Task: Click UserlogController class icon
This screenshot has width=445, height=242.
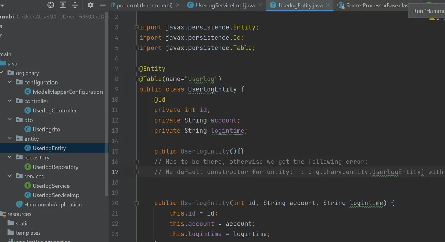Action: [27, 110]
